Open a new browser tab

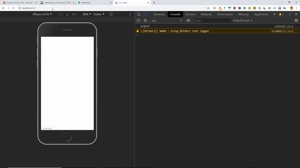point(154,3)
